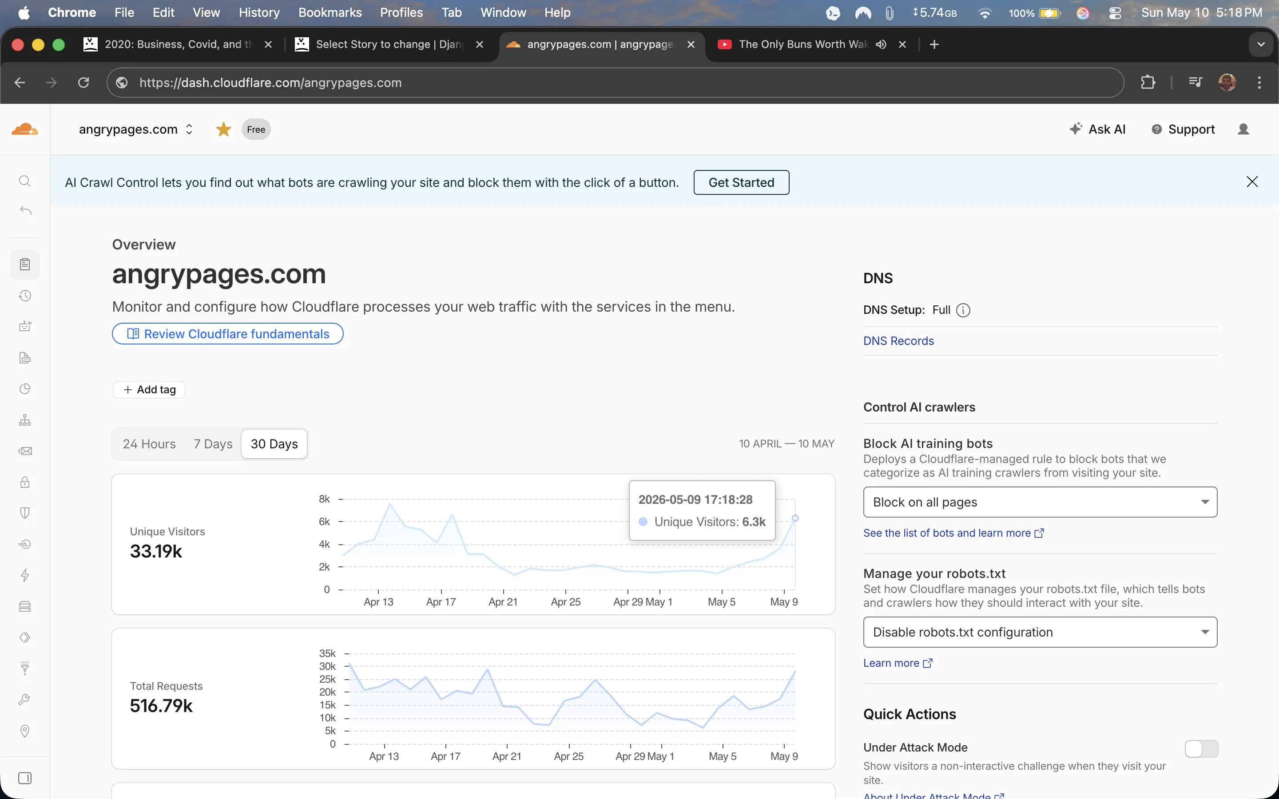The width and height of the screenshot is (1279, 799).
Task: Open Chrome three-dot menu
Action: pyautogui.click(x=1259, y=83)
